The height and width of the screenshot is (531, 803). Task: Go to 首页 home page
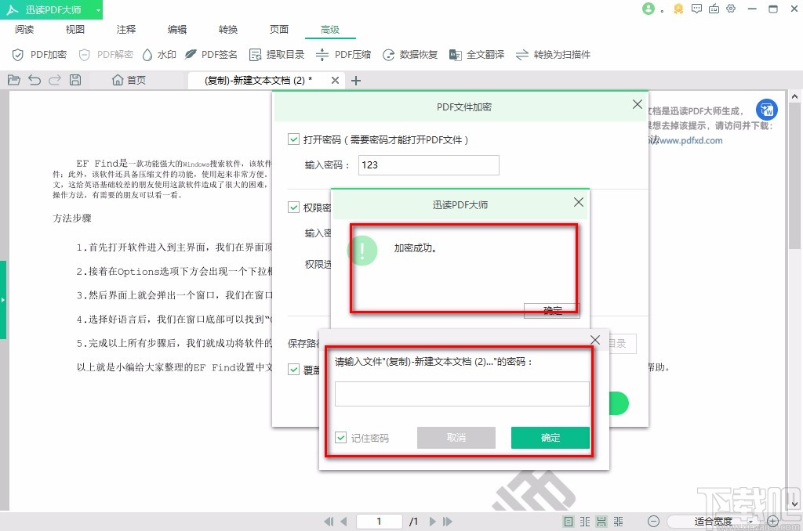click(x=129, y=81)
